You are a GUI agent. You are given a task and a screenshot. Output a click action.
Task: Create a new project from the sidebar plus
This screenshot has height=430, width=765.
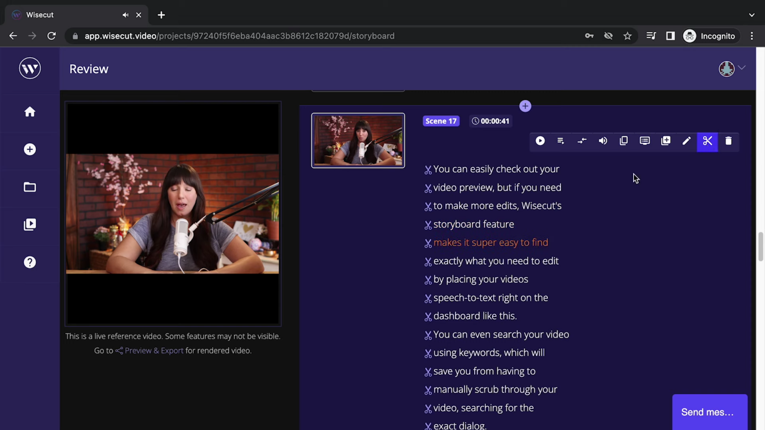click(x=30, y=149)
